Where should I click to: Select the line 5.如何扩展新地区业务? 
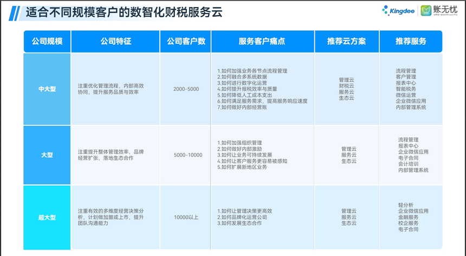242,167
